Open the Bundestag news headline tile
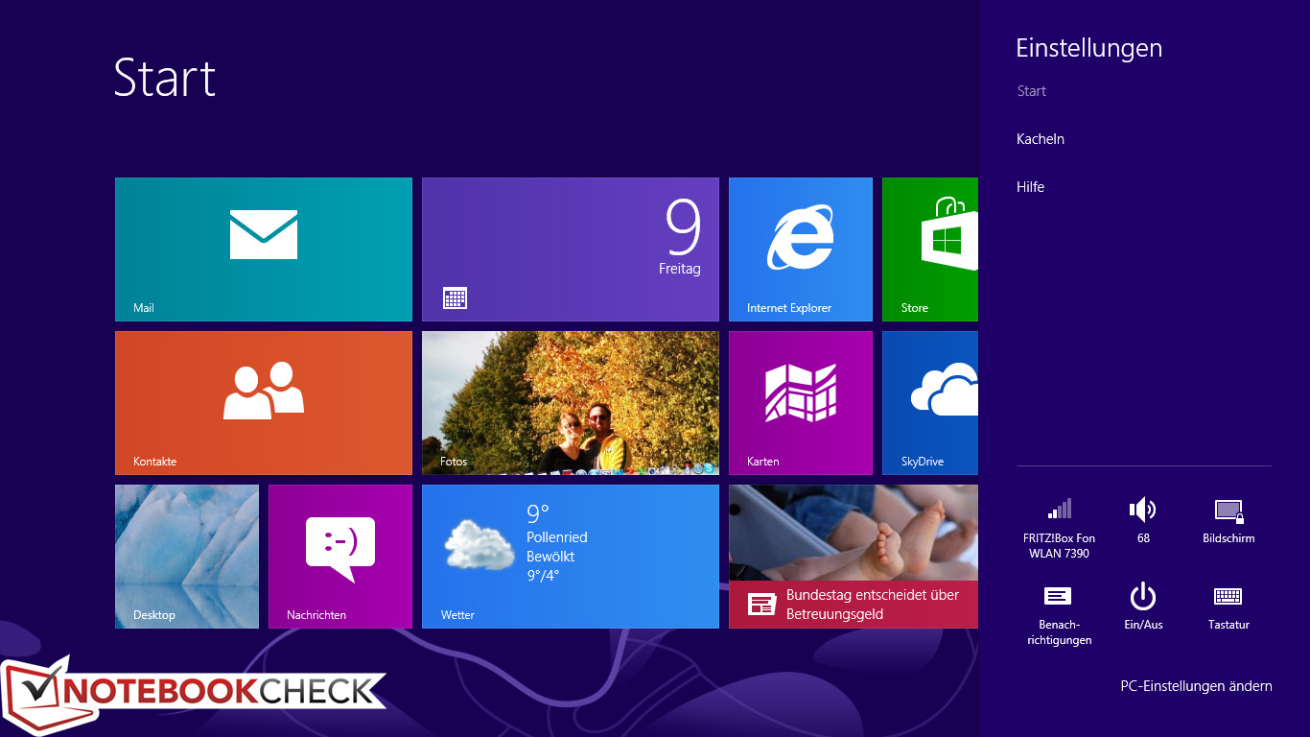The image size is (1310, 737). pyautogui.click(x=854, y=557)
